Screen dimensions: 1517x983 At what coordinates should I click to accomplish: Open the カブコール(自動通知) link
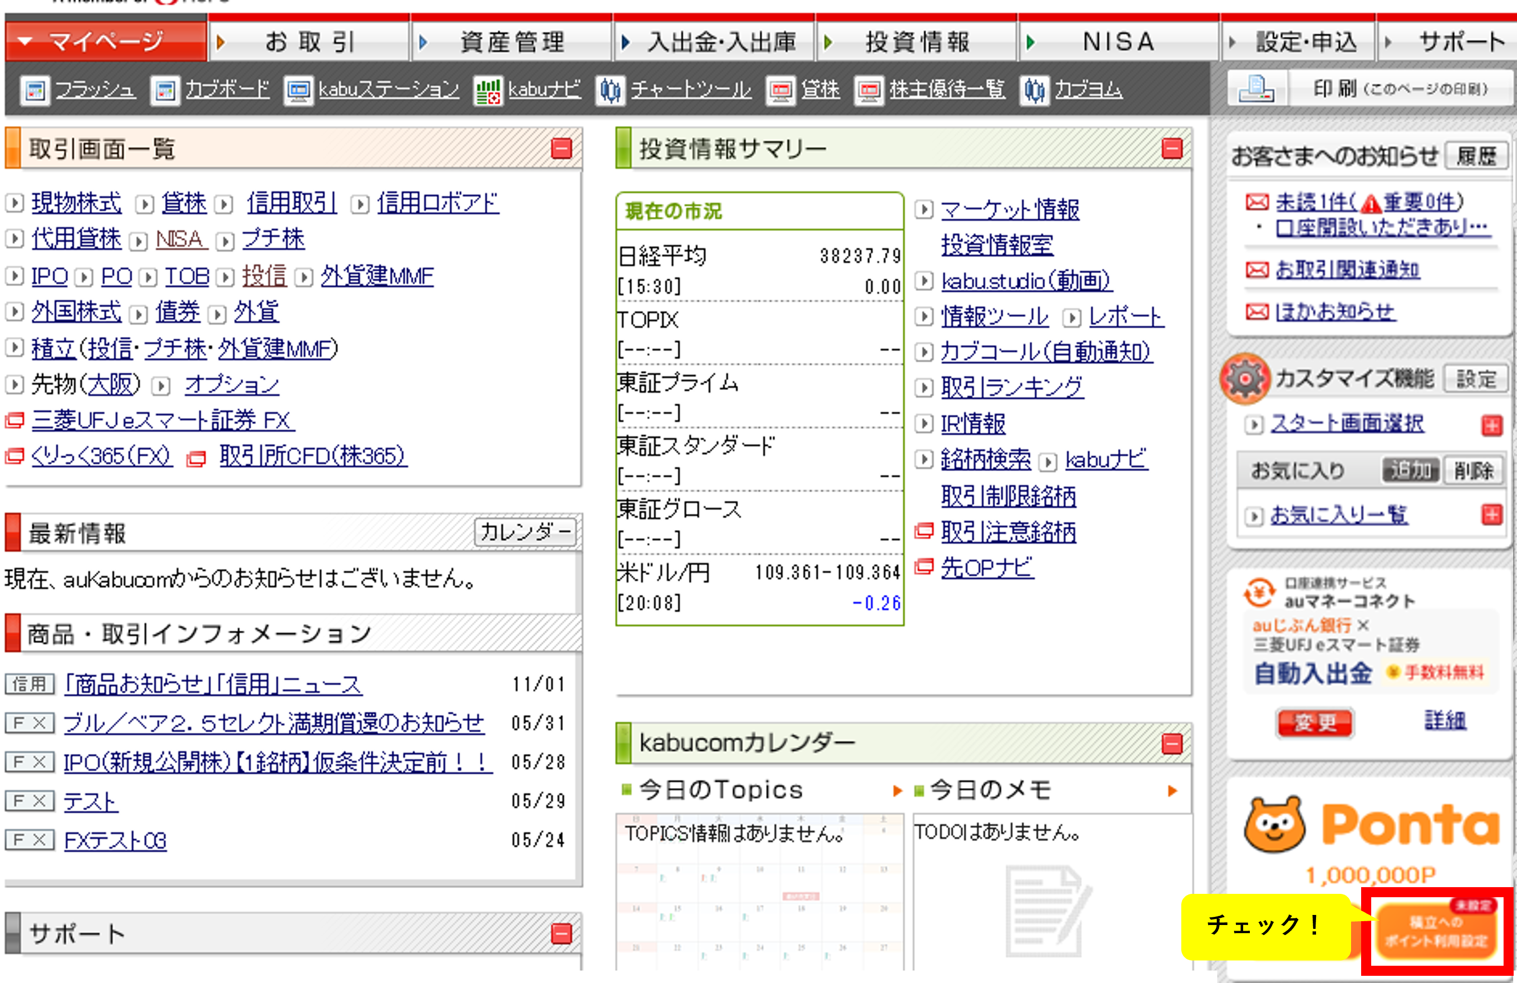click(1047, 352)
